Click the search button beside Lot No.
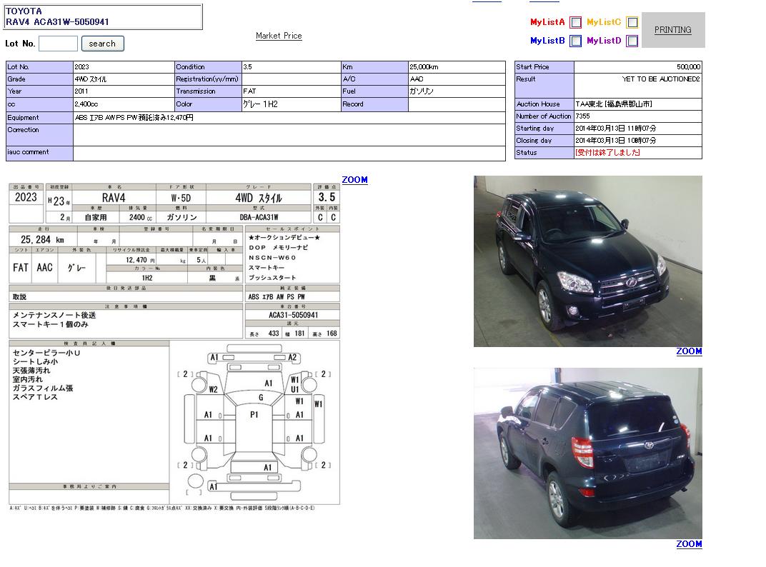 (102, 44)
